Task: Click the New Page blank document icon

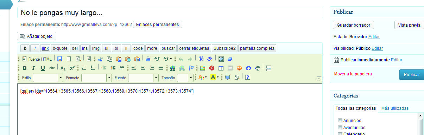Action: [x=69, y=59]
